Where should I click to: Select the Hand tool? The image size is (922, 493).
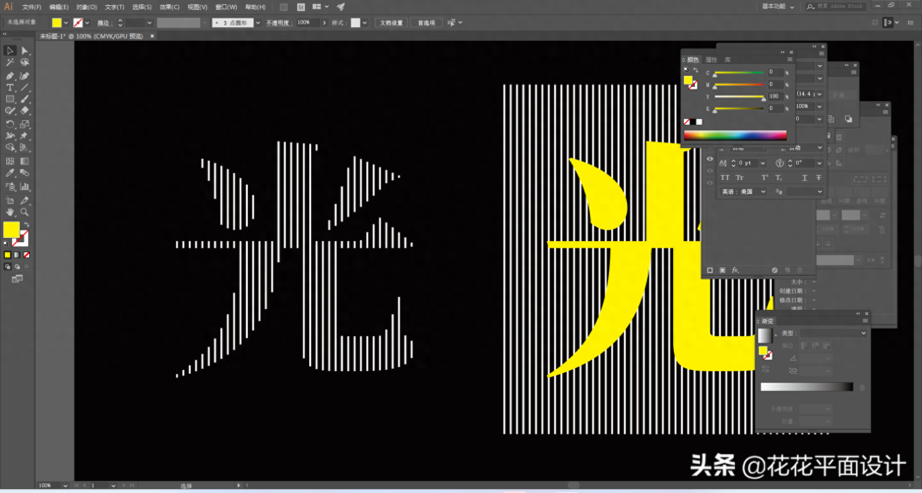[x=10, y=212]
